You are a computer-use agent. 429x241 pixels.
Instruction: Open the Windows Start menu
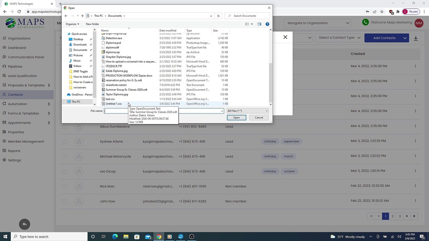(5, 237)
